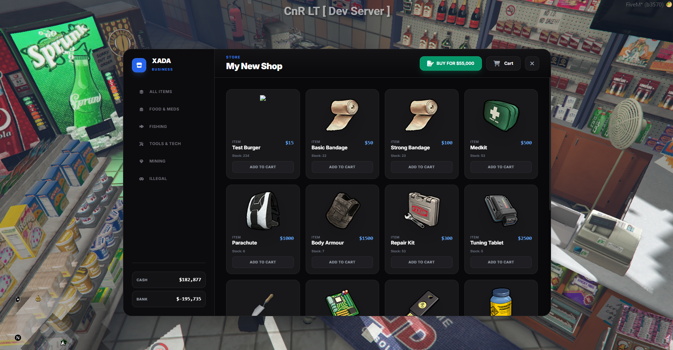Add Test Burger to cart

(263, 167)
